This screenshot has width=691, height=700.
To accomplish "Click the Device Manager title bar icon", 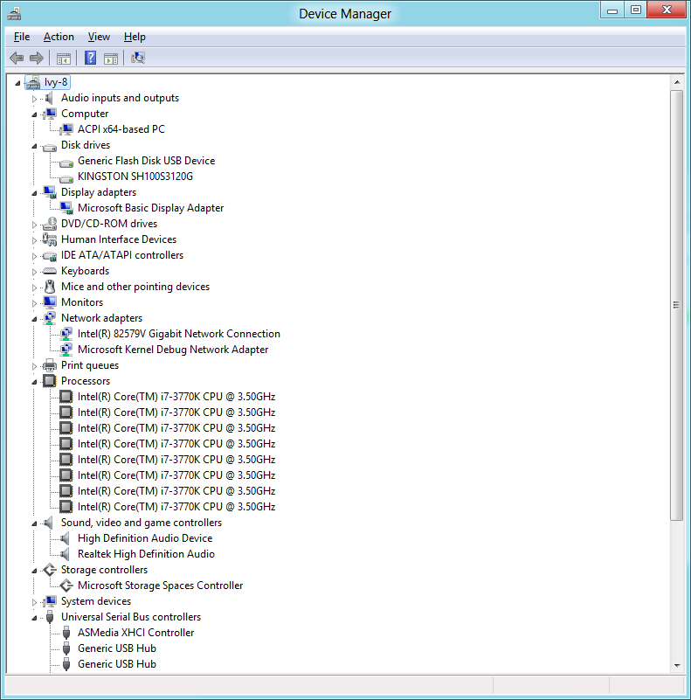I will 14,13.
